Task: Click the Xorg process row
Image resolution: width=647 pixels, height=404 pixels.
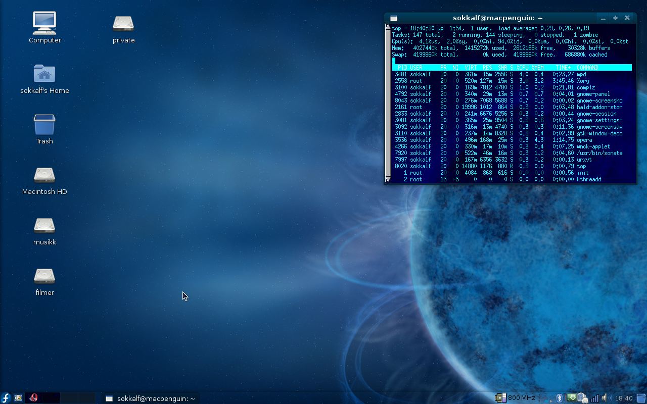Action: coord(512,81)
